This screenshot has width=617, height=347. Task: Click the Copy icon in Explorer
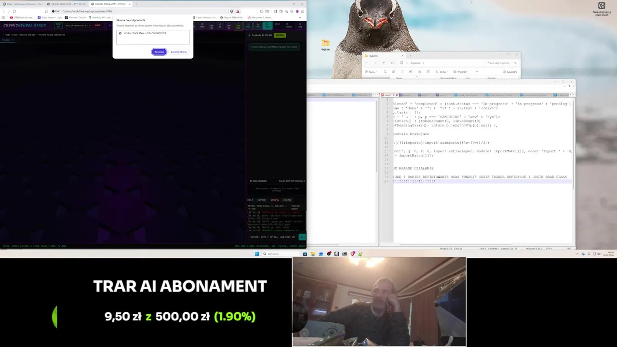coord(393,72)
